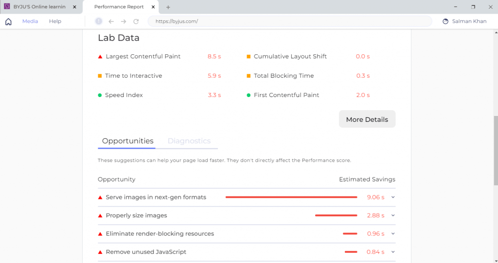Screen dimensions: 498x263
Task: Expand Eliminate render-blocking resources chevron
Action: point(393,234)
